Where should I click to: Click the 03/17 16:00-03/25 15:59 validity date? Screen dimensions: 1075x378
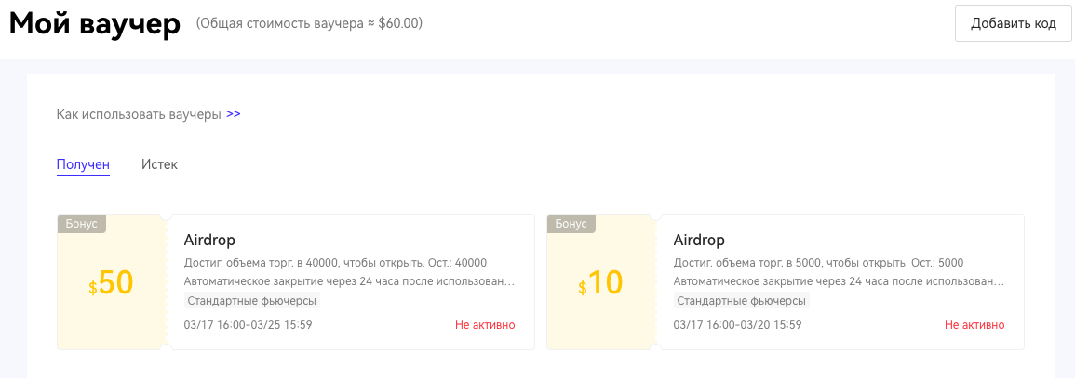pyautogui.click(x=248, y=325)
